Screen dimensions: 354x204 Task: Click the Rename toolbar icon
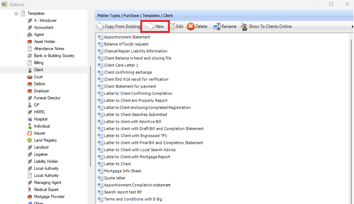point(216,26)
